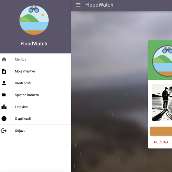Click the document icon for Moje meritve

[x=4, y=71]
